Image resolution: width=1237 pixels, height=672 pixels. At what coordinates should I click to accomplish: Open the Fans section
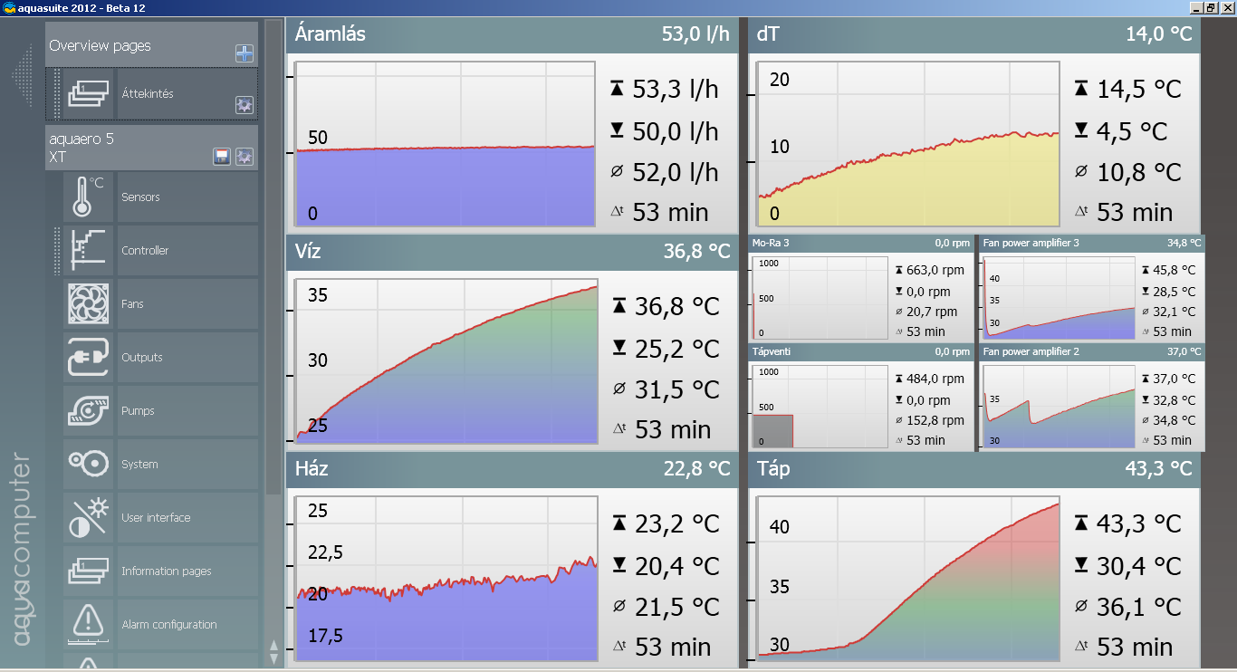tap(187, 304)
